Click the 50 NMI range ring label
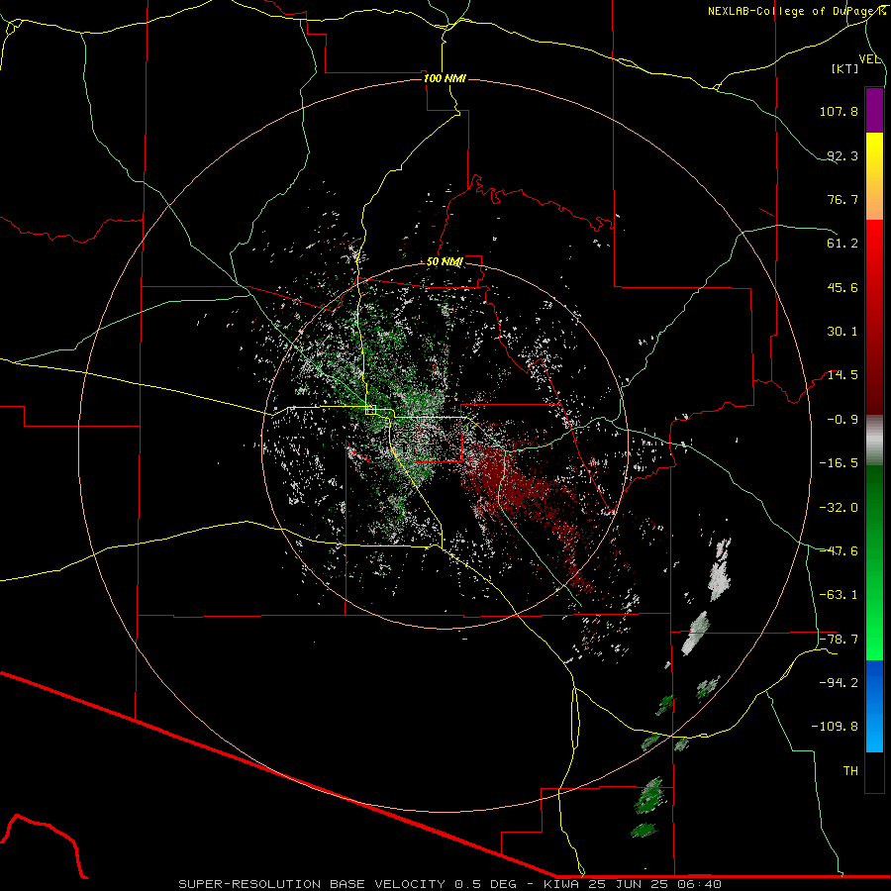The image size is (891, 891). pos(445,261)
